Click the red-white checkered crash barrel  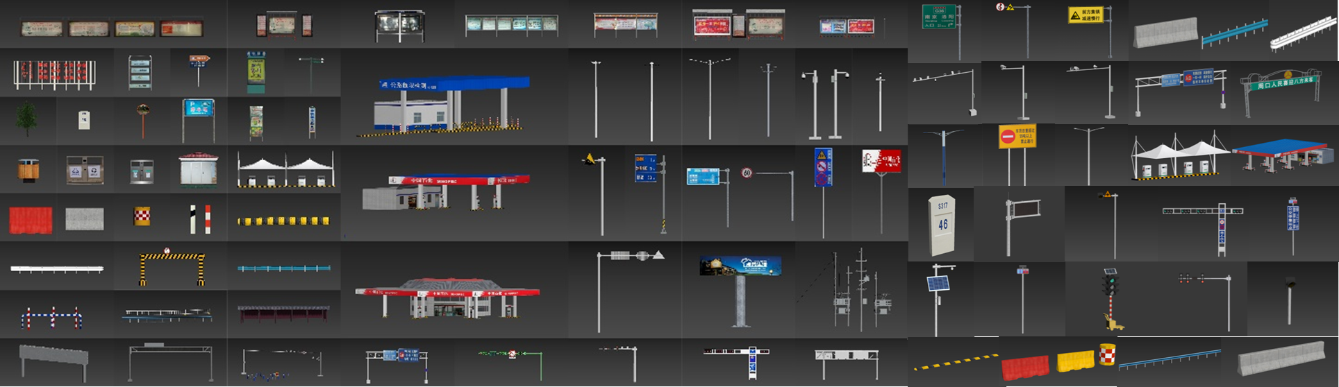1107,354
